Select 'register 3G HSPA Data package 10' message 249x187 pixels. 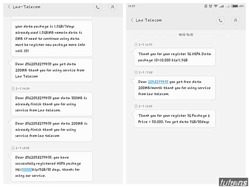175,57
